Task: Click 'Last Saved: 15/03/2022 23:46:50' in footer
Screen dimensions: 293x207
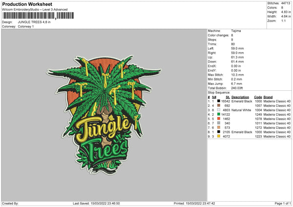Action: click(96, 204)
